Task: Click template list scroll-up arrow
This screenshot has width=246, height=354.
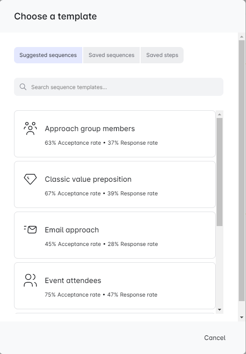Action: [x=219, y=114]
